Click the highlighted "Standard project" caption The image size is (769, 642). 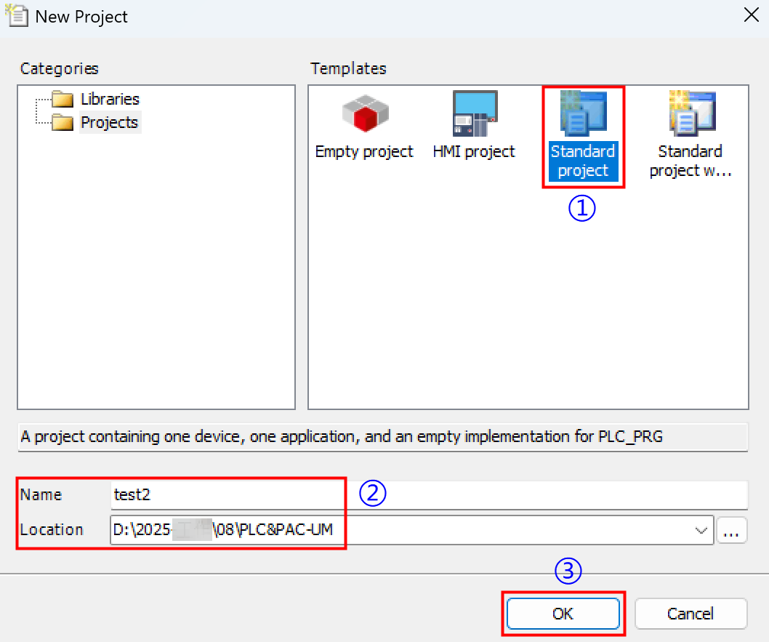[582, 161]
